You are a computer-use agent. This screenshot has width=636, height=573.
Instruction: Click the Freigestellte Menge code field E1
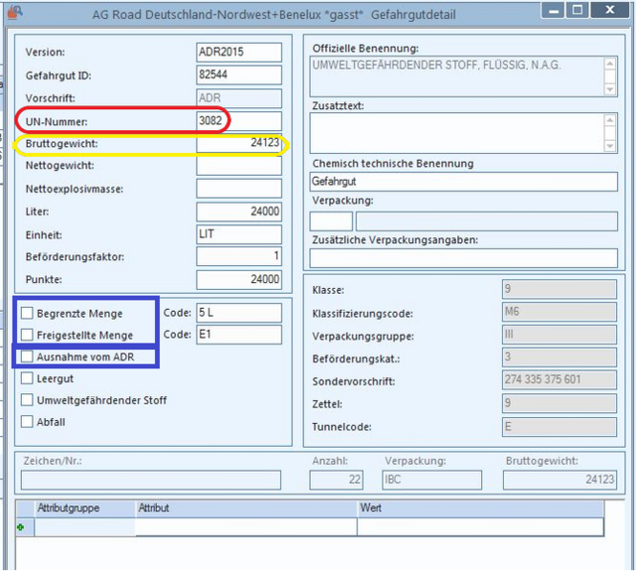click(239, 335)
